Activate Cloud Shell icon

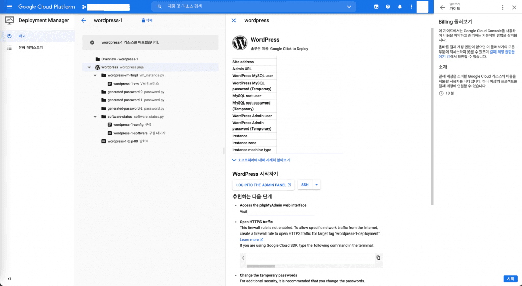tap(376, 7)
